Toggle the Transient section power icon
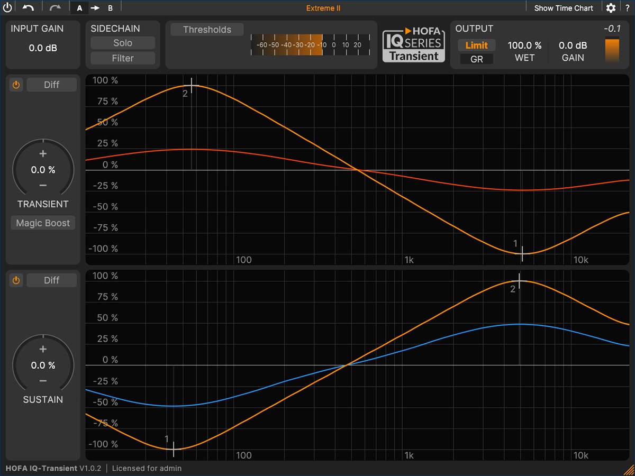635x476 pixels. pos(16,85)
